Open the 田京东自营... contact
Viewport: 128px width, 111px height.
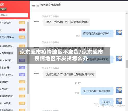point(13,75)
